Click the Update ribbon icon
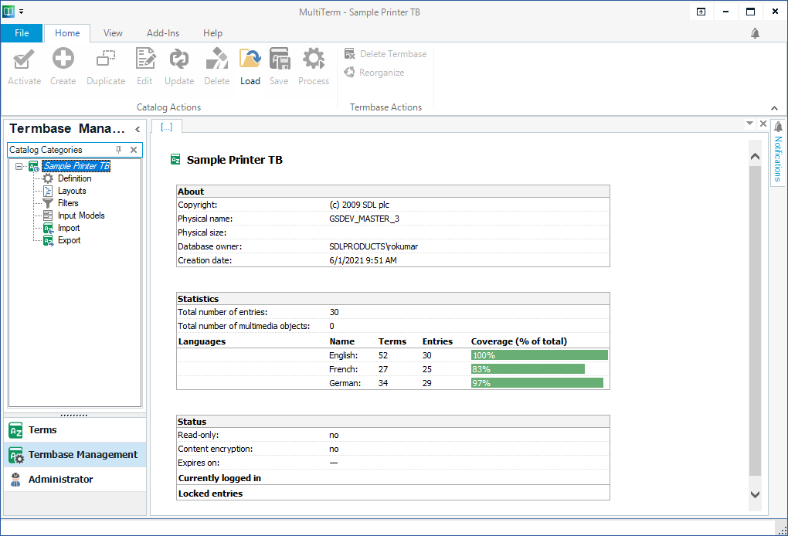The image size is (788, 536). tap(179, 59)
